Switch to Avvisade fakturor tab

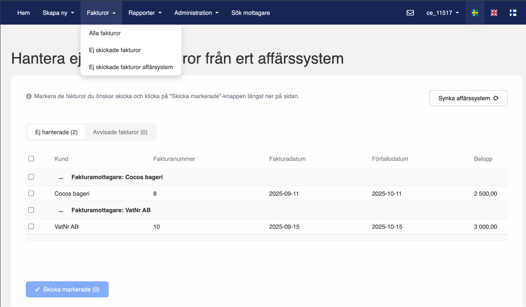[x=120, y=132]
